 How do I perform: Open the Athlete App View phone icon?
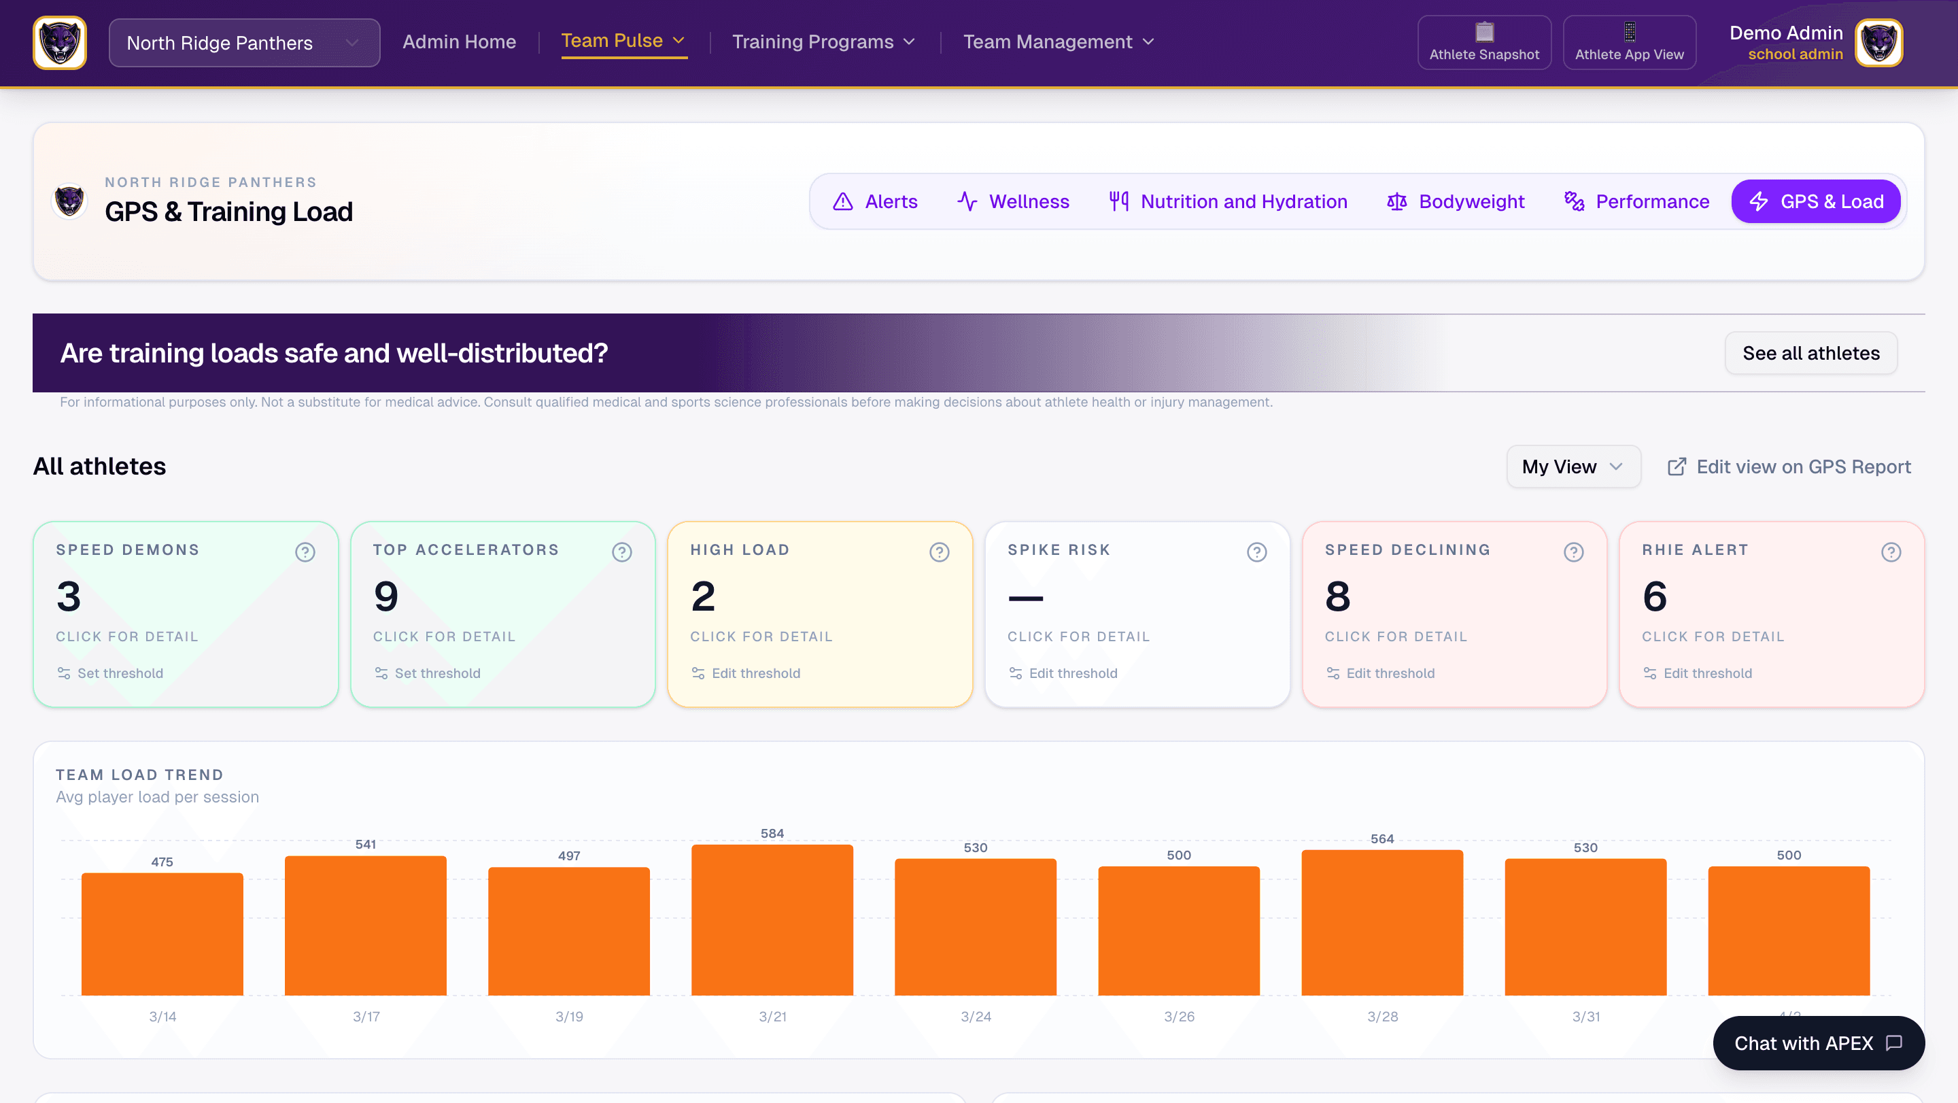[1629, 33]
